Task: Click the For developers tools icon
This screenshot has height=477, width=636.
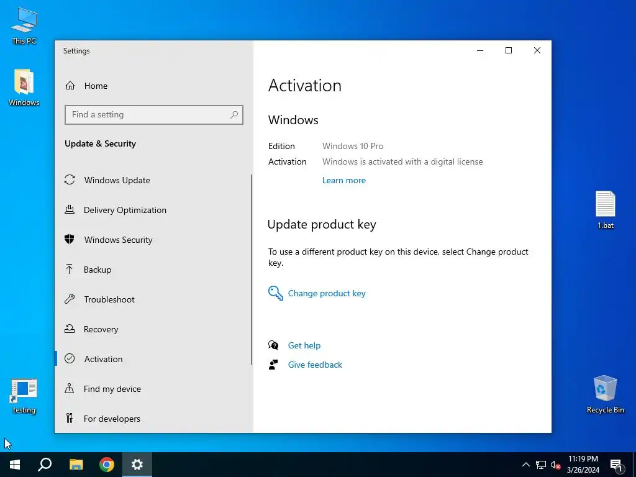Action: point(70,418)
